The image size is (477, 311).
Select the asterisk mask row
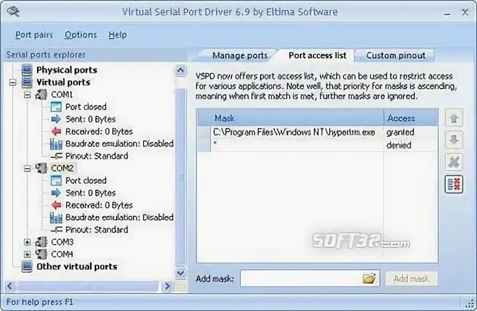[317, 145]
